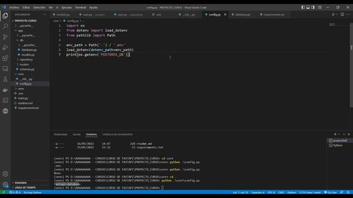This screenshot has width=353, height=198.
Task: Create a new terminal with plus icon
Action: pos(335,134)
